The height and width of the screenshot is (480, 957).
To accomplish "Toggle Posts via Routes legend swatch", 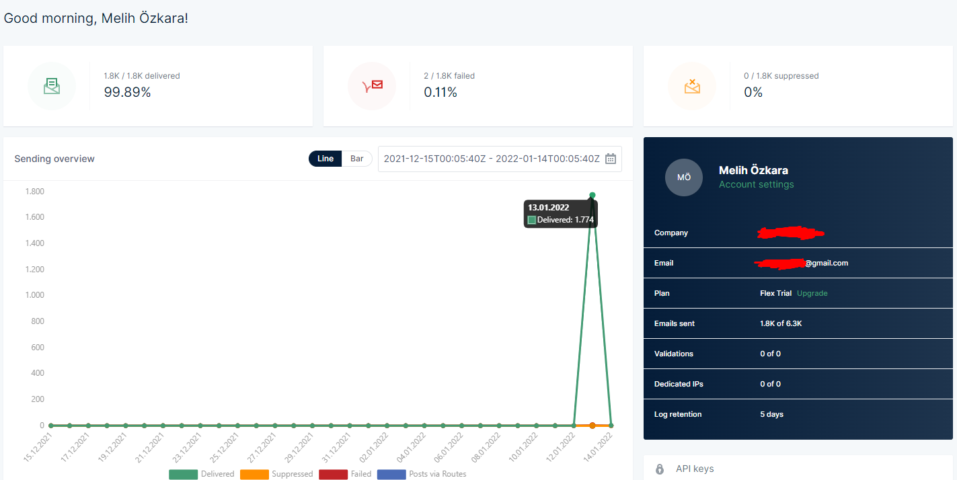I will coord(391,474).
